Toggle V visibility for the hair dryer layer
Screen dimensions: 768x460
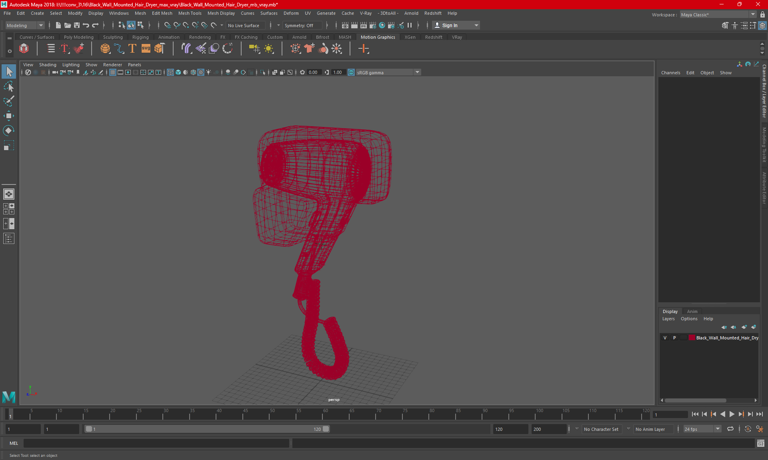(665, 338)
